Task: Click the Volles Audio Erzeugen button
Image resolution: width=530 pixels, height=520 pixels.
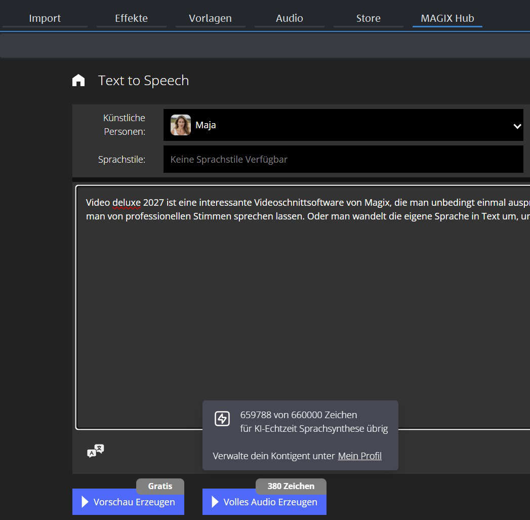Action: pyautogui.click(x=264, y=502)
